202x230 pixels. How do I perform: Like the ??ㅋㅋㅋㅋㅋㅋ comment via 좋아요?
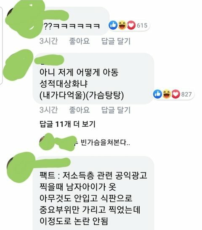(79, 41)
